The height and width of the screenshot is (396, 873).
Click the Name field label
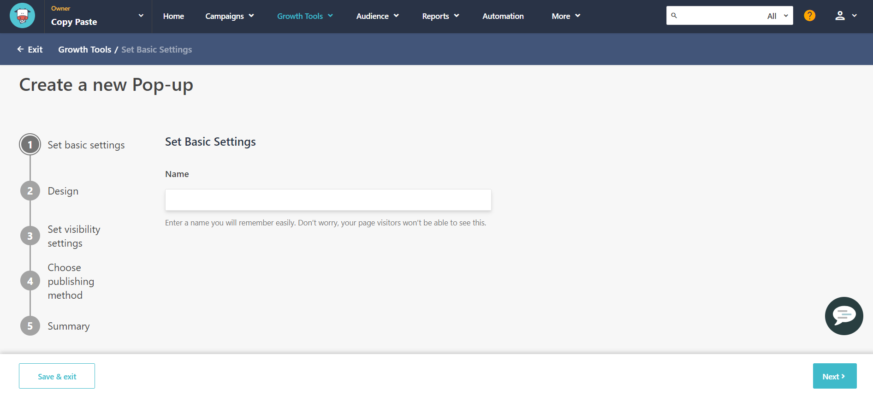pos(177,174)
